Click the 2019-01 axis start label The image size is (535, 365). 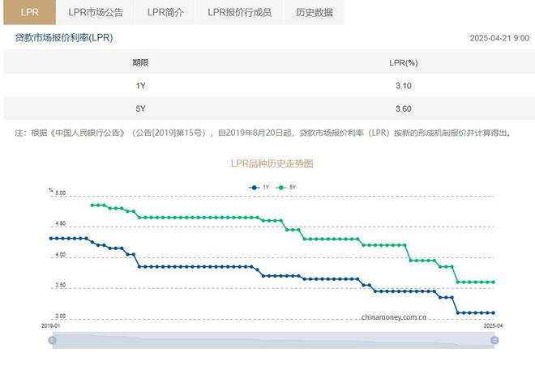pyautogui.click(x=51, y=326)
